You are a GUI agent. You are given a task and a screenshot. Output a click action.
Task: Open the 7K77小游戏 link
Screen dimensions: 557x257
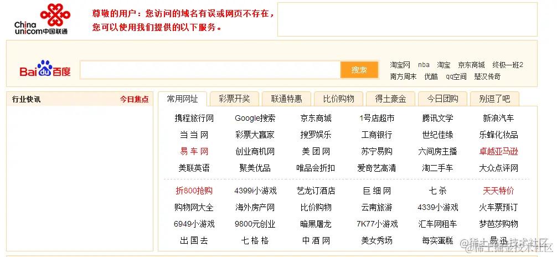tap(377, 224)
